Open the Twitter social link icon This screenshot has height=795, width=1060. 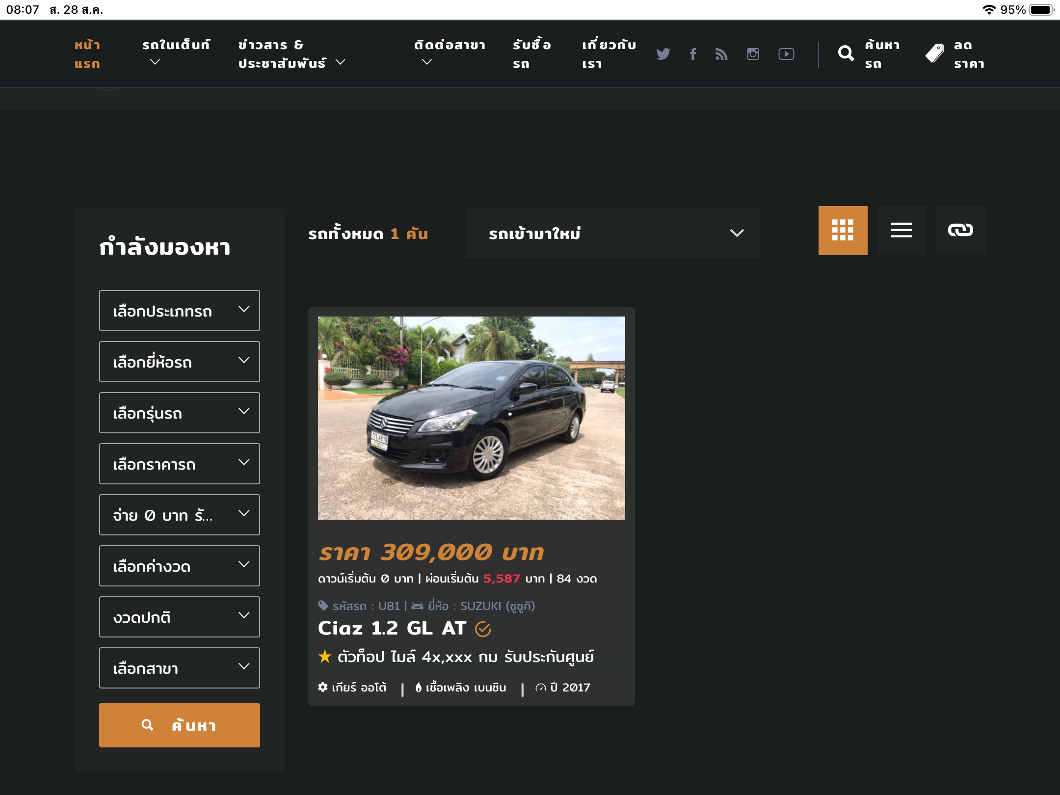pyautogui.click(x=662, y=54)
